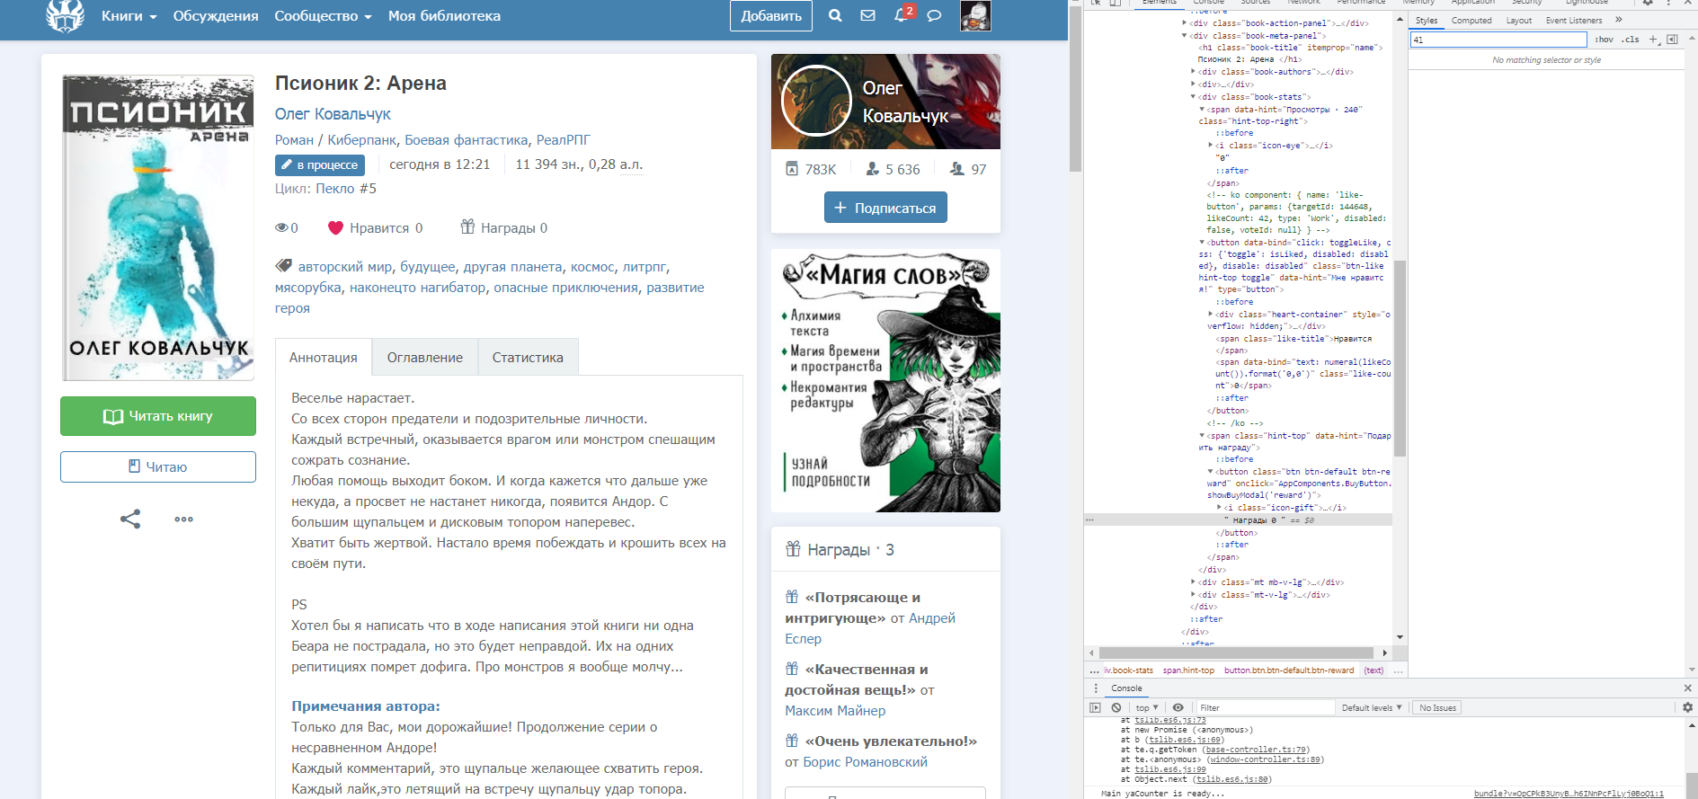Image resolution: width=1698 pixels, height=799 pixels.
Task: Open messages envelope icon in header
Action: point(867,15)
